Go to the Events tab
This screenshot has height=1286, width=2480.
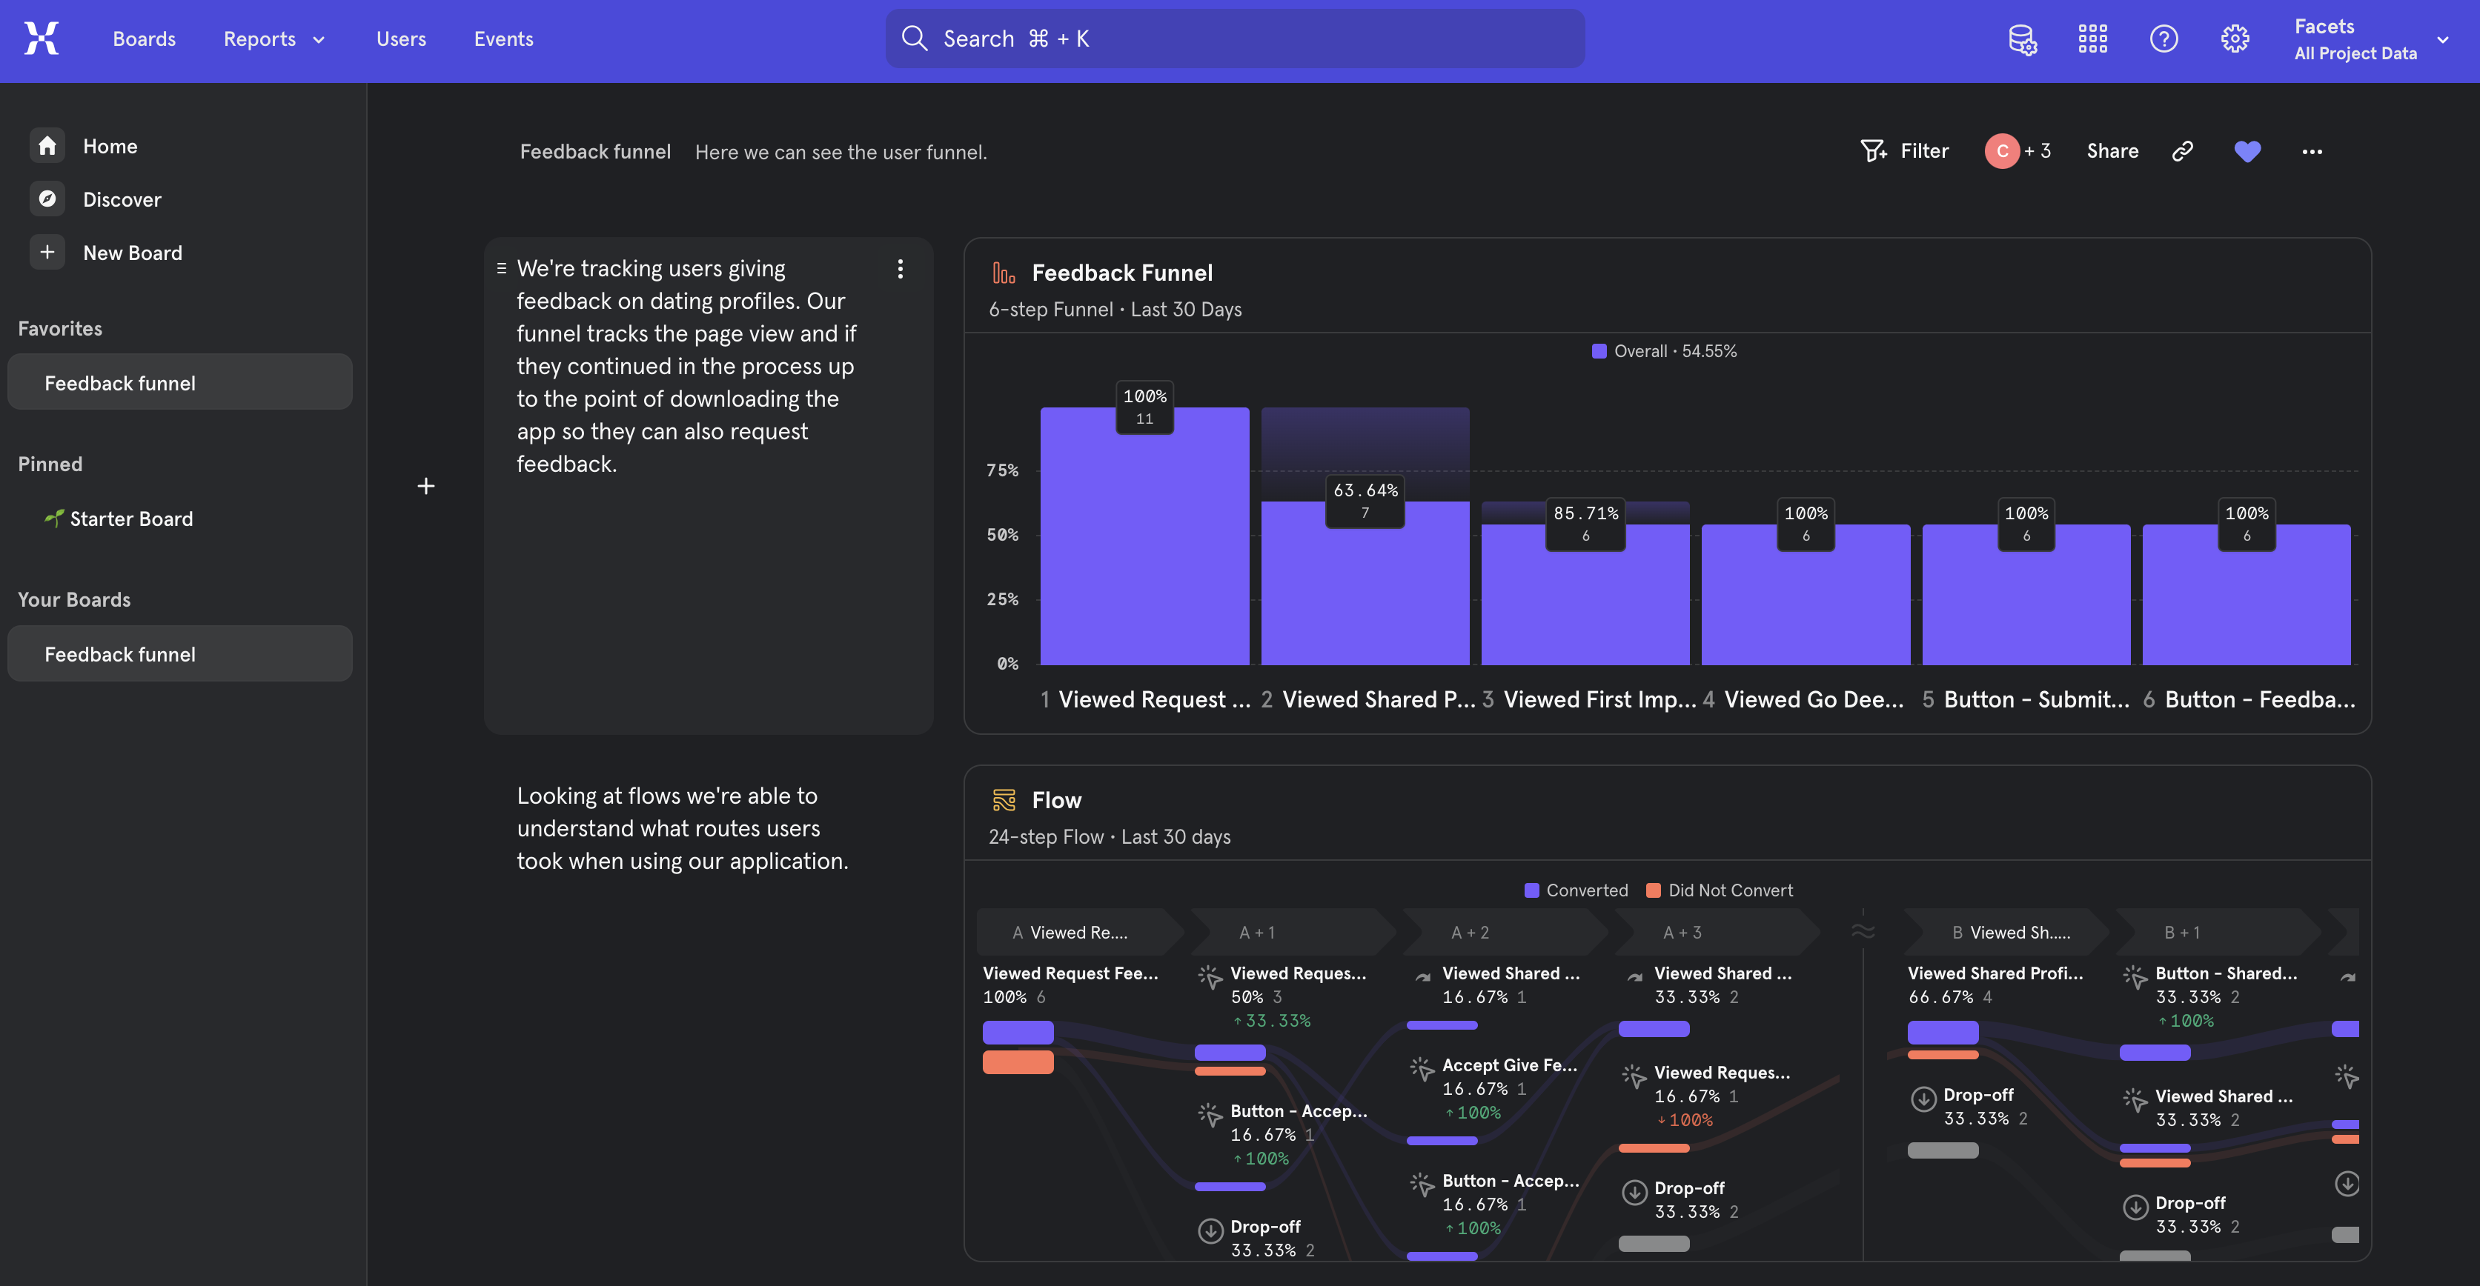[x=503, y=39]
